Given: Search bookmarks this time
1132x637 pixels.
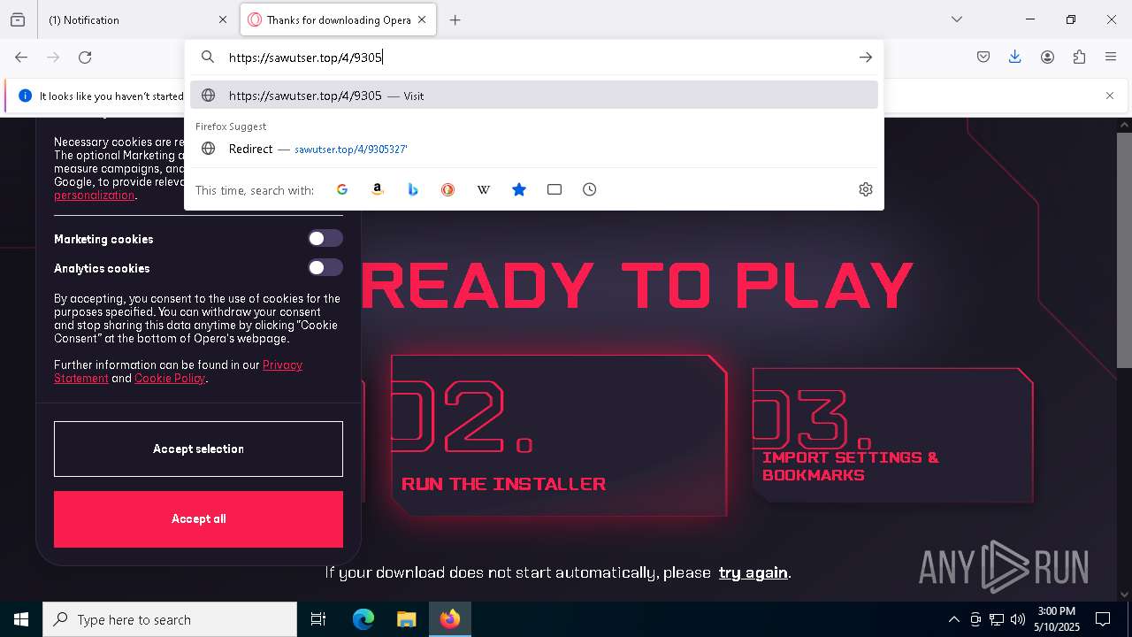Looking at the screenshot, I should [x=519, y=189].
